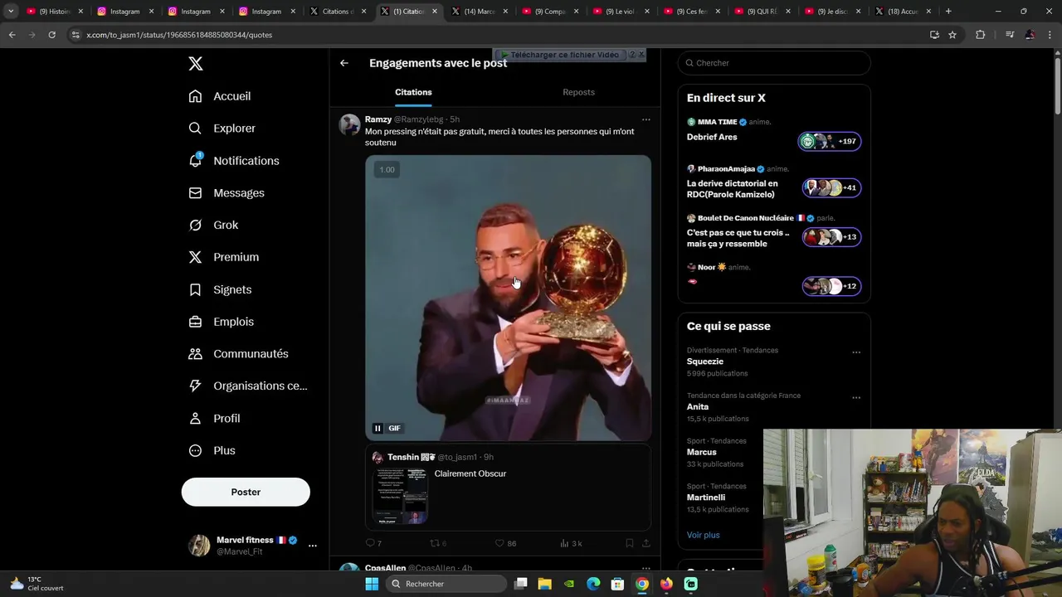This screenshot has width=1062, height=597.
Task: Open Communautés page
Action: (x=238, y=354)
